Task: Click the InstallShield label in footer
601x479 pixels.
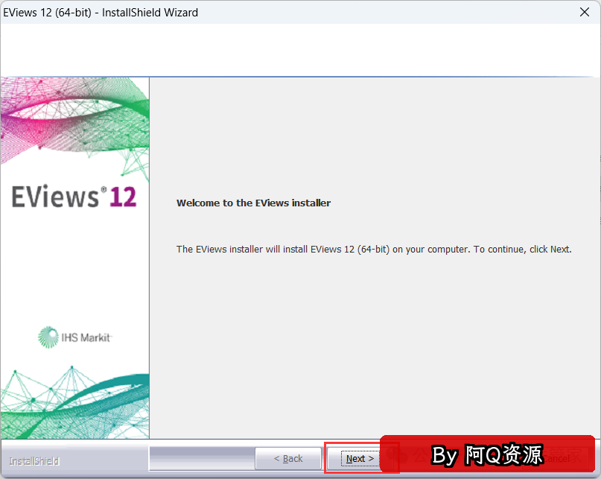Action: tap(34, 461)
